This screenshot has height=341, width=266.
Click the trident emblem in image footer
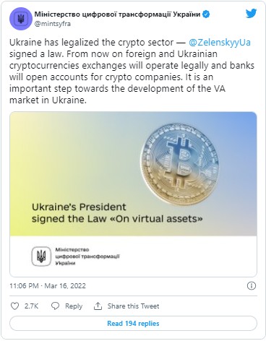pos(41,256)
